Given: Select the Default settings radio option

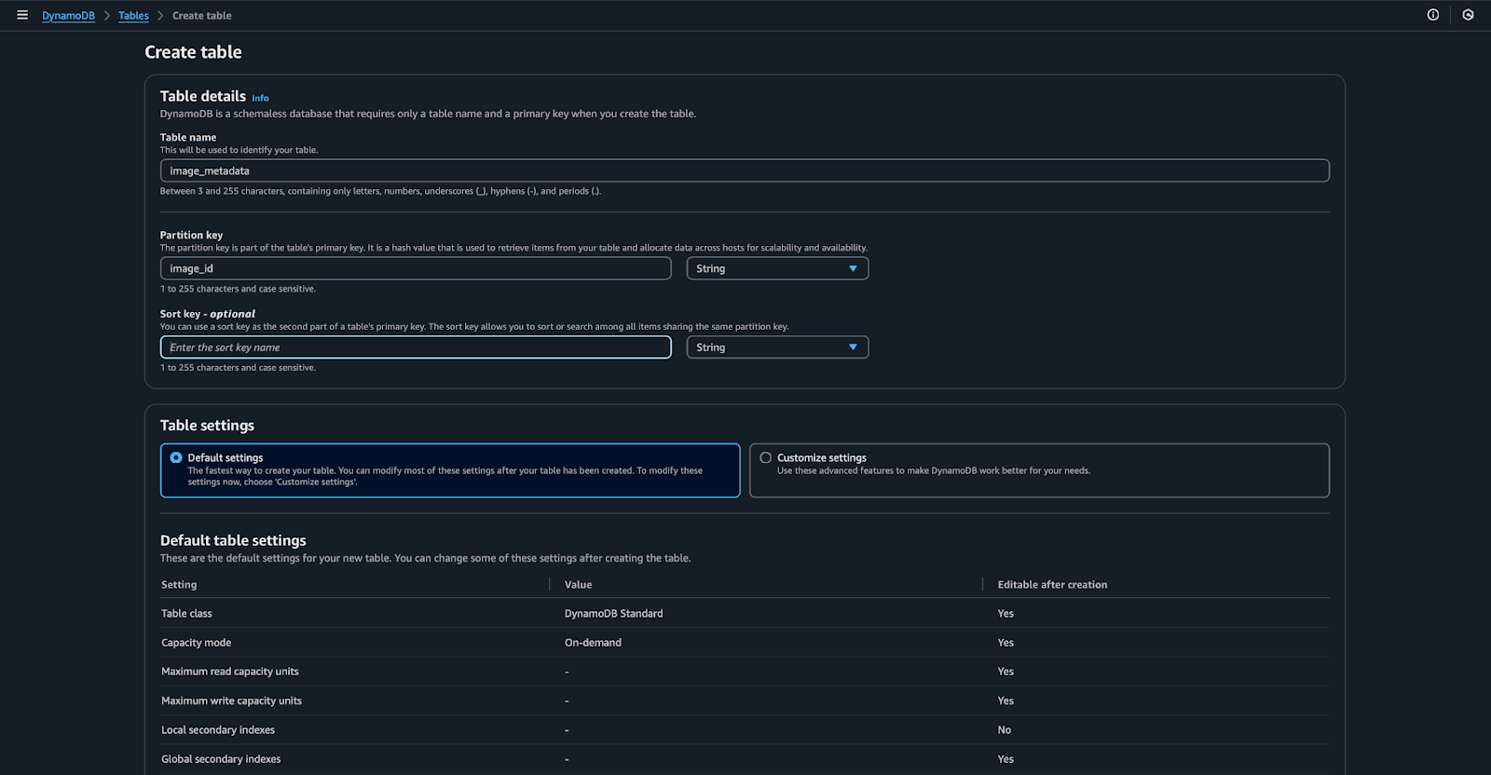Looking at the screenshot, I should [176, 457].
